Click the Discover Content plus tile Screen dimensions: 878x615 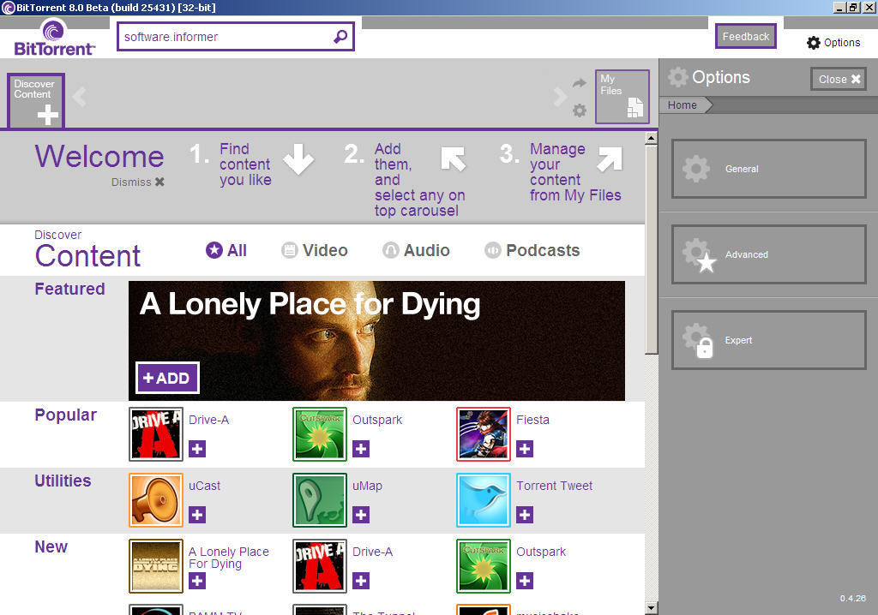coord(36,100)
